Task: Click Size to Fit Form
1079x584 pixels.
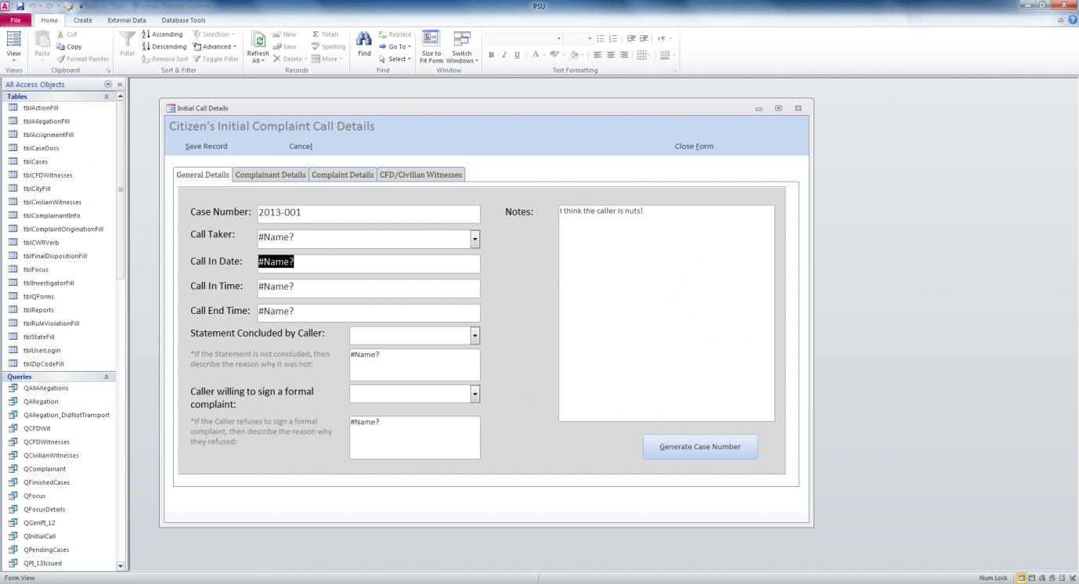Action: (431, 47)
